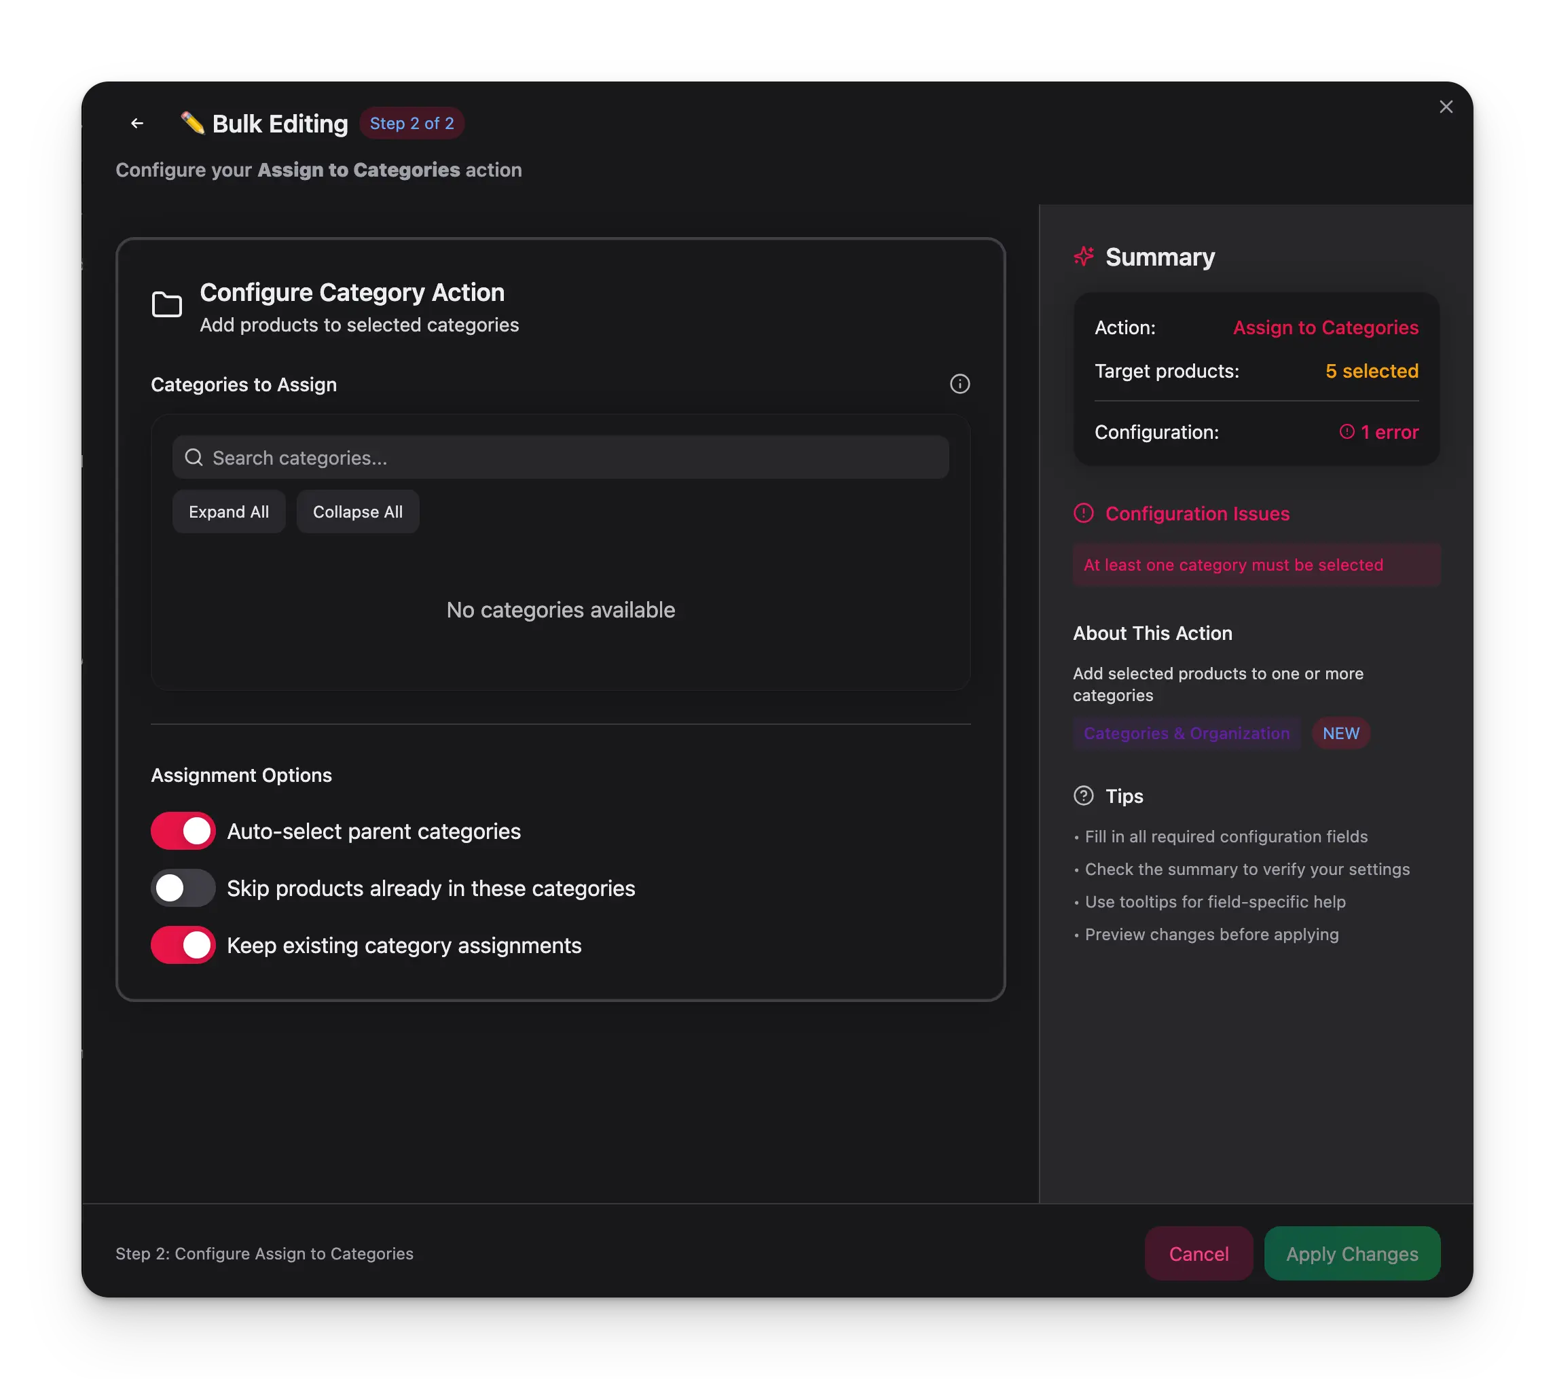Screen dimensions: 1555x1379
Task: Click the sparkle icon next to Summary
Action: [1083, 257]
